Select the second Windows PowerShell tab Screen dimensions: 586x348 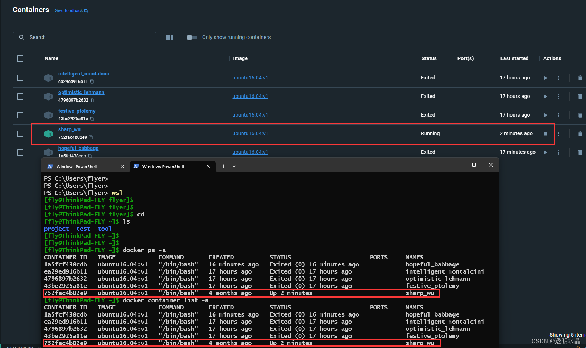pos(173,167)
